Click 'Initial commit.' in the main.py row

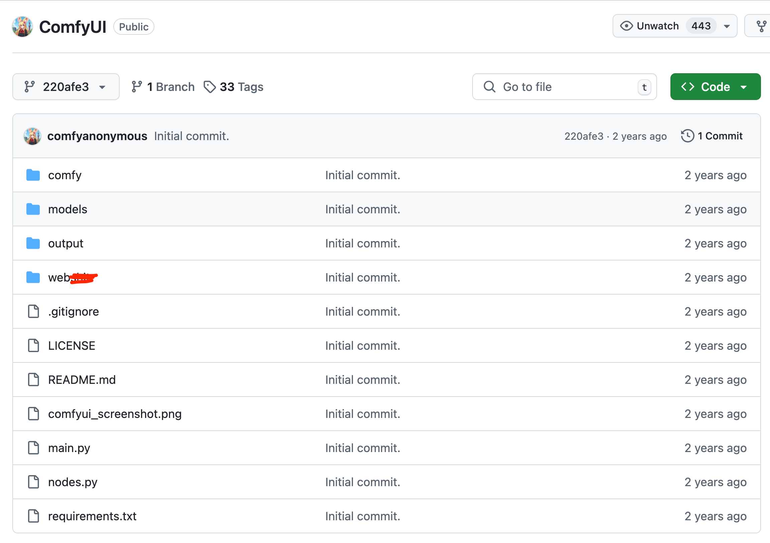(x=363, y=448)
